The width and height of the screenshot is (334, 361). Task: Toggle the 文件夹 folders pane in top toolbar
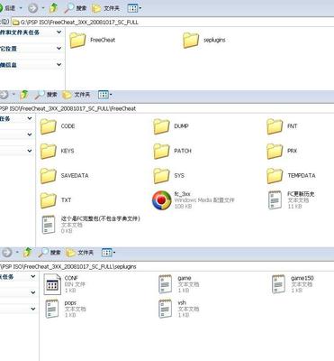pyautogui.click(x=105, y=8)
